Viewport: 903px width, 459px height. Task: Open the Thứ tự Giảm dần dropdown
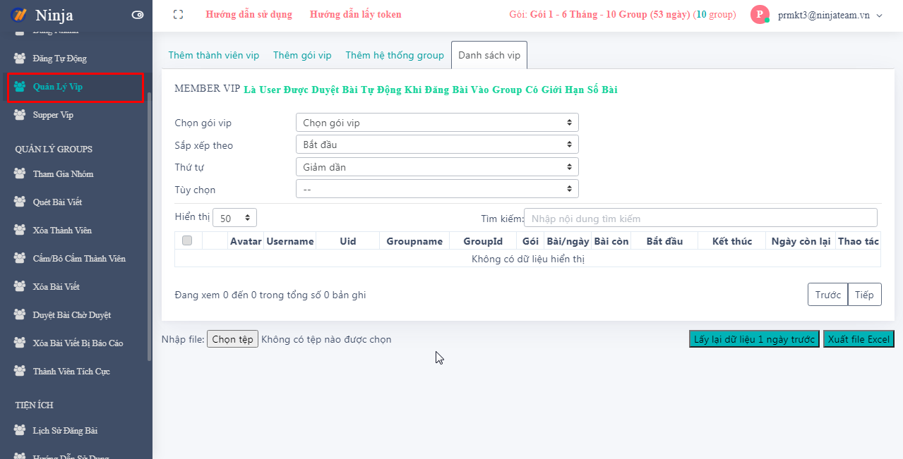coord(436,167)
